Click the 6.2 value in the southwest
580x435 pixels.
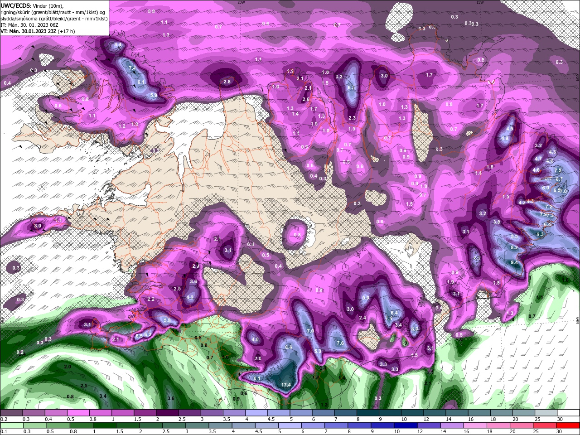148,334
